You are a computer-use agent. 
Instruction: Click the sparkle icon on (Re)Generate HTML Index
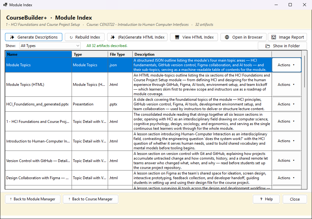click(113, 37)
